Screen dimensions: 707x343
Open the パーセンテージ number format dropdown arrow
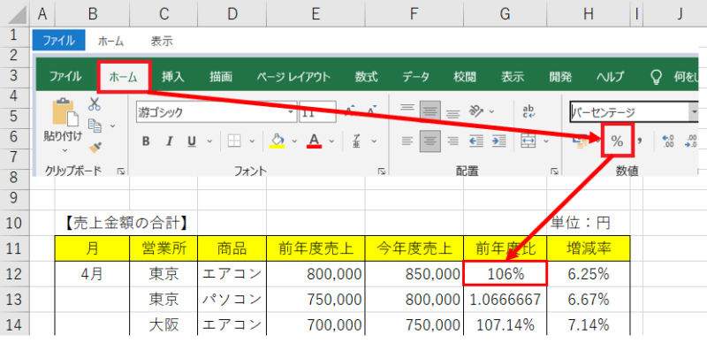click(694, 112)
